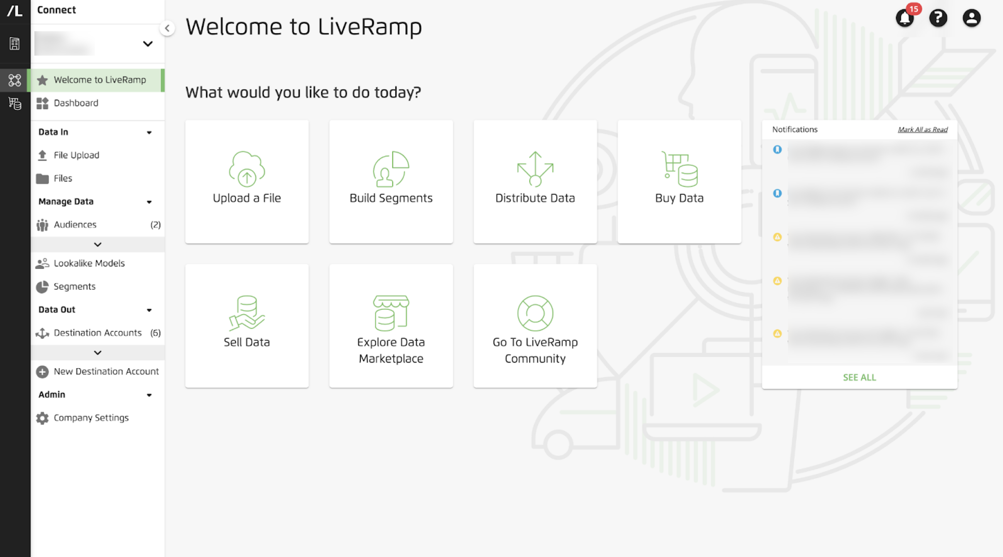Click the Notifications panel heading
The image size is (1003, 557).
click(x=795, y=130)
